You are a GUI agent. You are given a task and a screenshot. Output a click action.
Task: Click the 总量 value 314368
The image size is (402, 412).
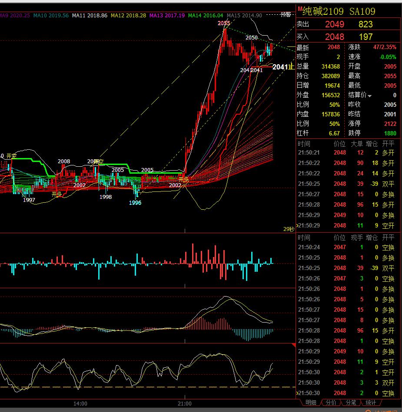click(331, 66)
